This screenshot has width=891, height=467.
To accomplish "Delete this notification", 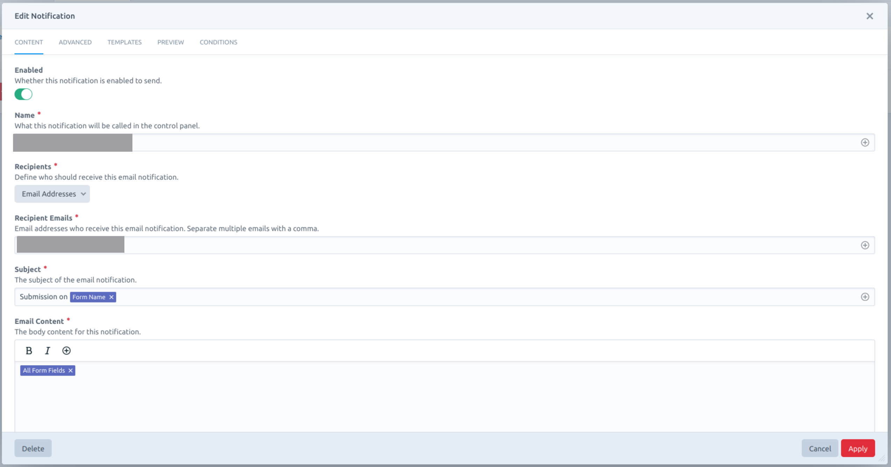I will 33,448.
